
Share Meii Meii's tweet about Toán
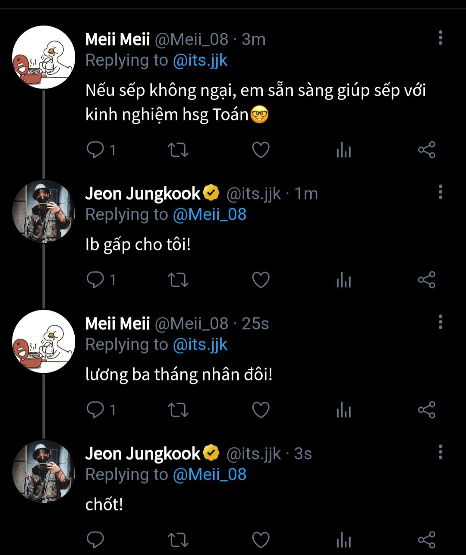(x=427, y=150)
